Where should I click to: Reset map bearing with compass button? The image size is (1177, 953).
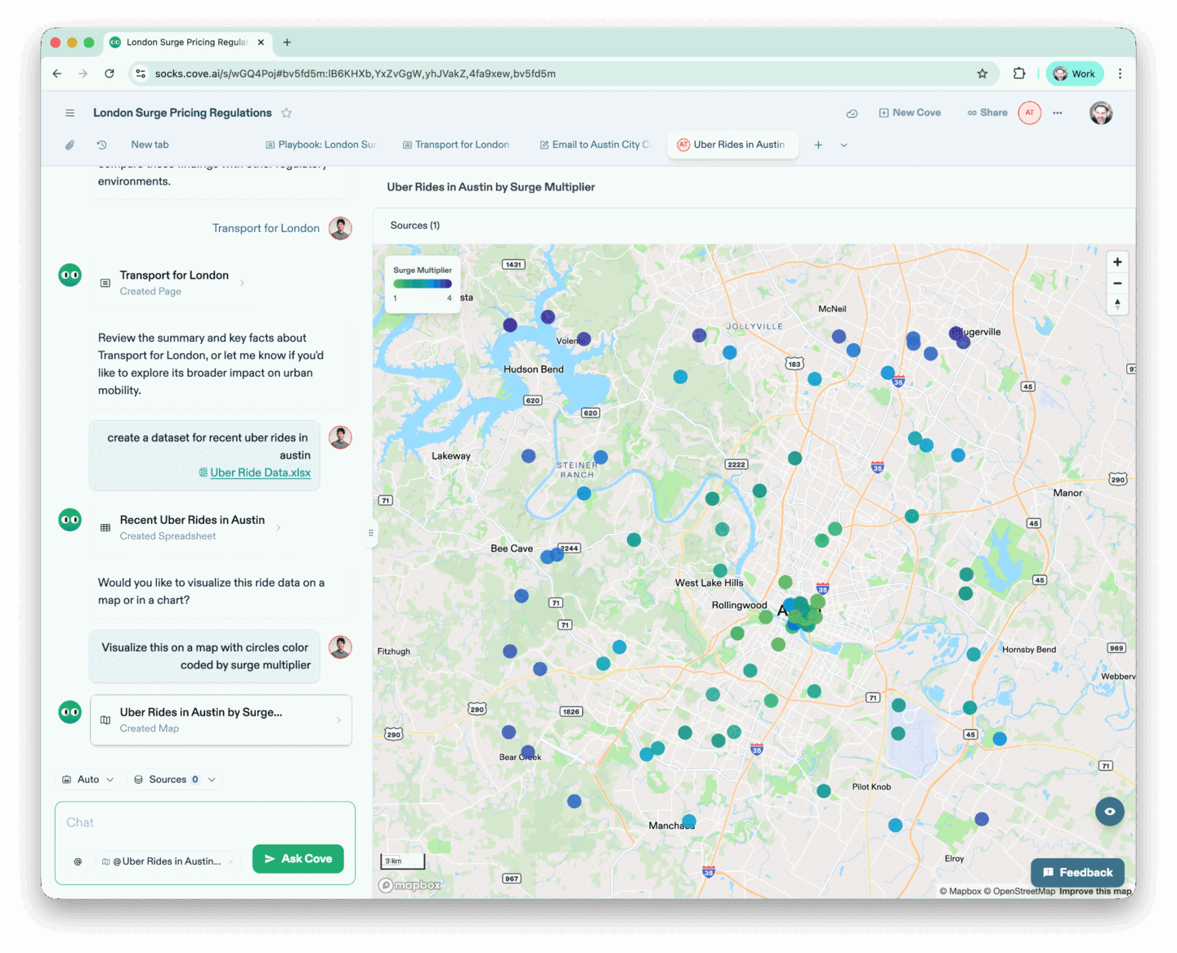click(1117, 304)
